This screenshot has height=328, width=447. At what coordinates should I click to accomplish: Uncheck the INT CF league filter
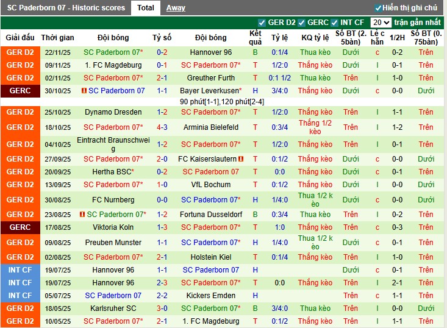pyautogui.click(x=334, y=23)
